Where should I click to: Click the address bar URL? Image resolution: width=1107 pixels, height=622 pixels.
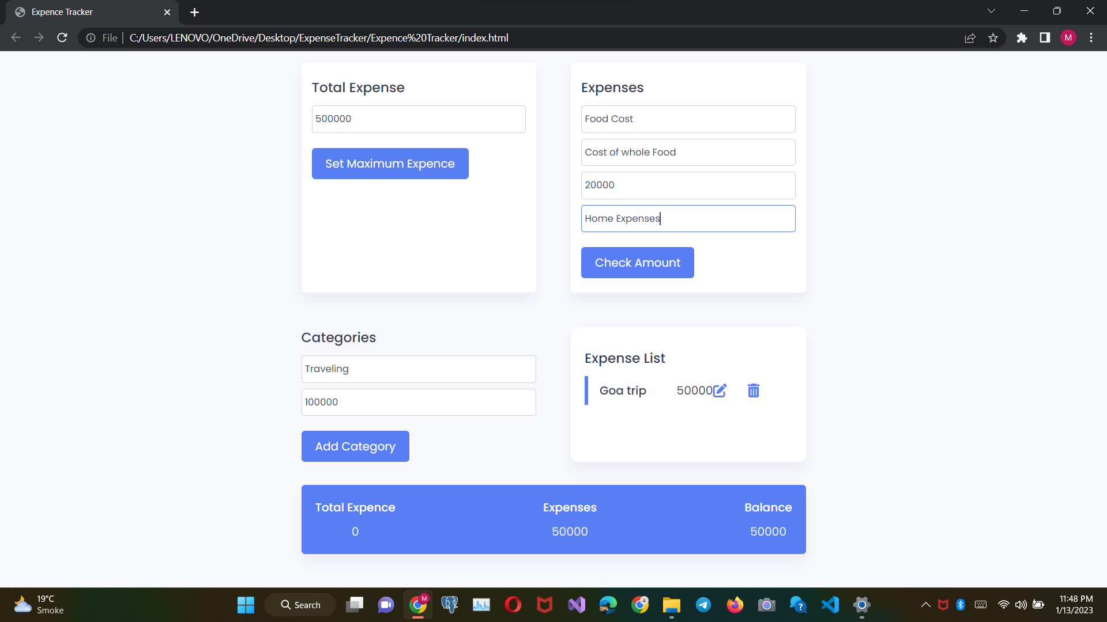tap(319, 38)
